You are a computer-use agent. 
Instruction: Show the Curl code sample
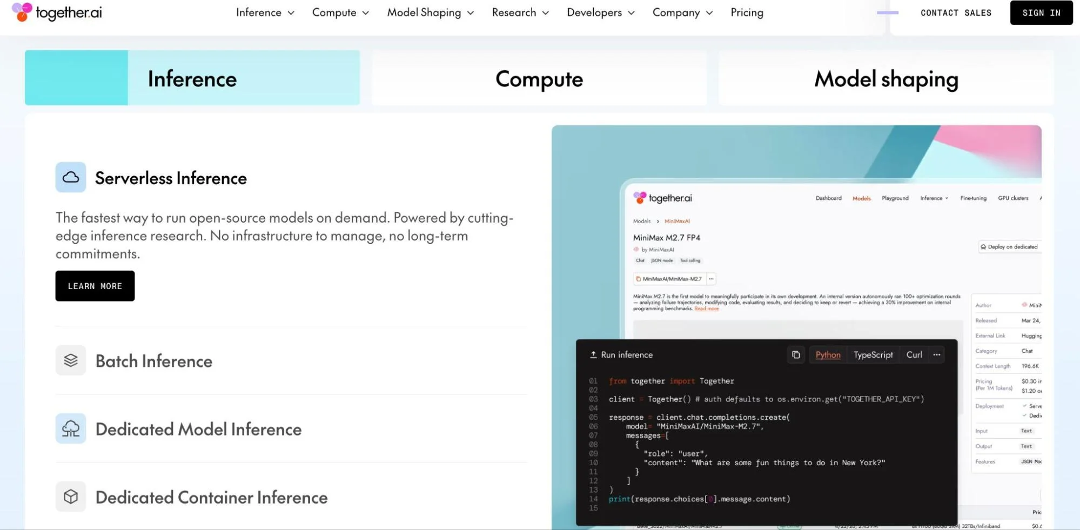914,354
